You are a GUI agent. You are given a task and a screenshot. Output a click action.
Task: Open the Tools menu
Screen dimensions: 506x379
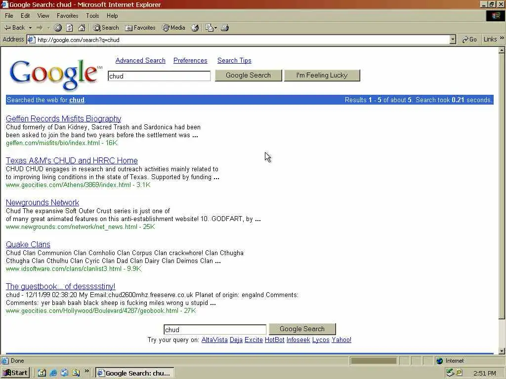coord(92,16)
